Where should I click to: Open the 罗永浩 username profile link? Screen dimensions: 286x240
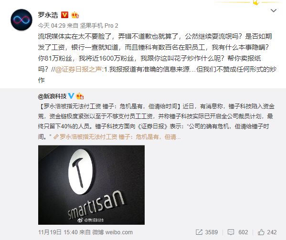pos(48,15)
